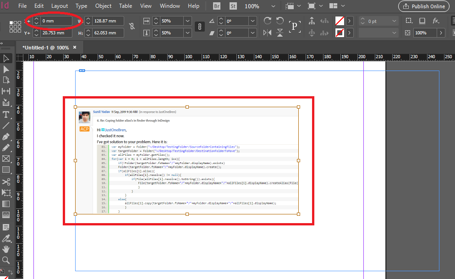Screen dimensions: 455x279
Task: Click the fill color swatch in control bar
Action: pyautogui.click(x=340, y=21)
